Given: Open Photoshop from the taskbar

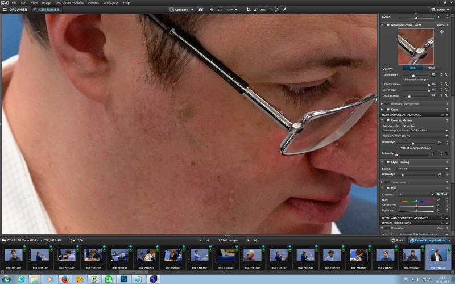Looking at the screenshot, I should (x=124, y=279).
